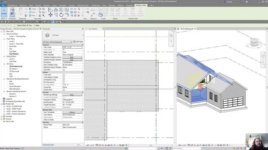Open the Roof Plan view in browser
Viewport: 268px width, 150px height.
(x=13, y=46)
